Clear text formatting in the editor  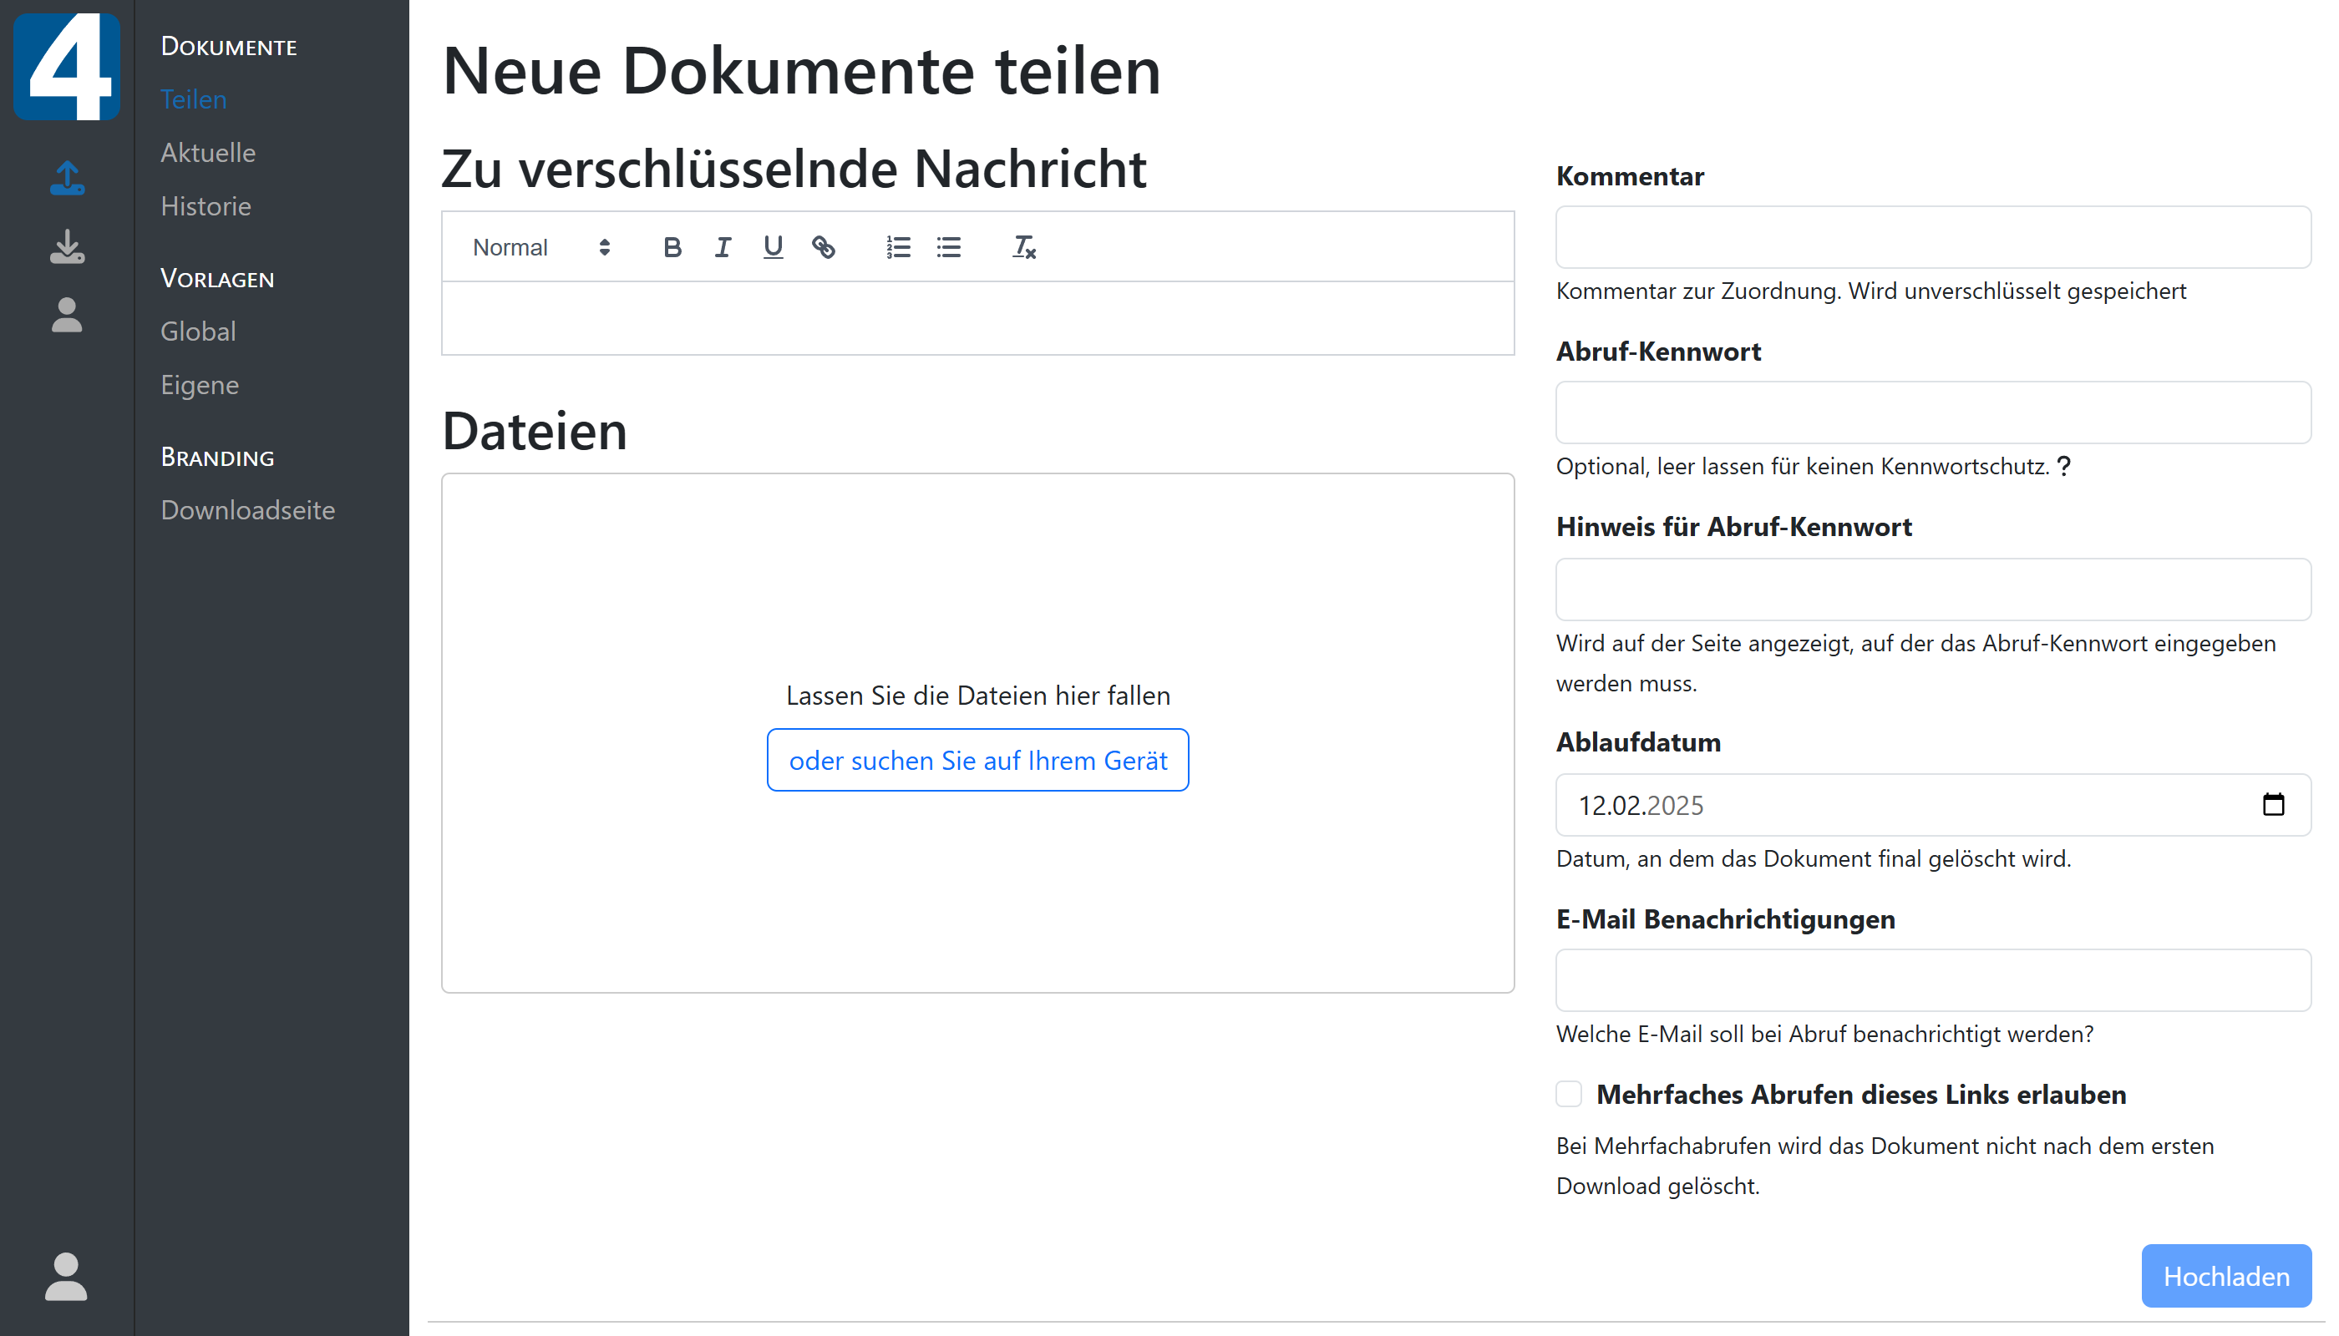pyautogui.click(x=1022, y=247)
